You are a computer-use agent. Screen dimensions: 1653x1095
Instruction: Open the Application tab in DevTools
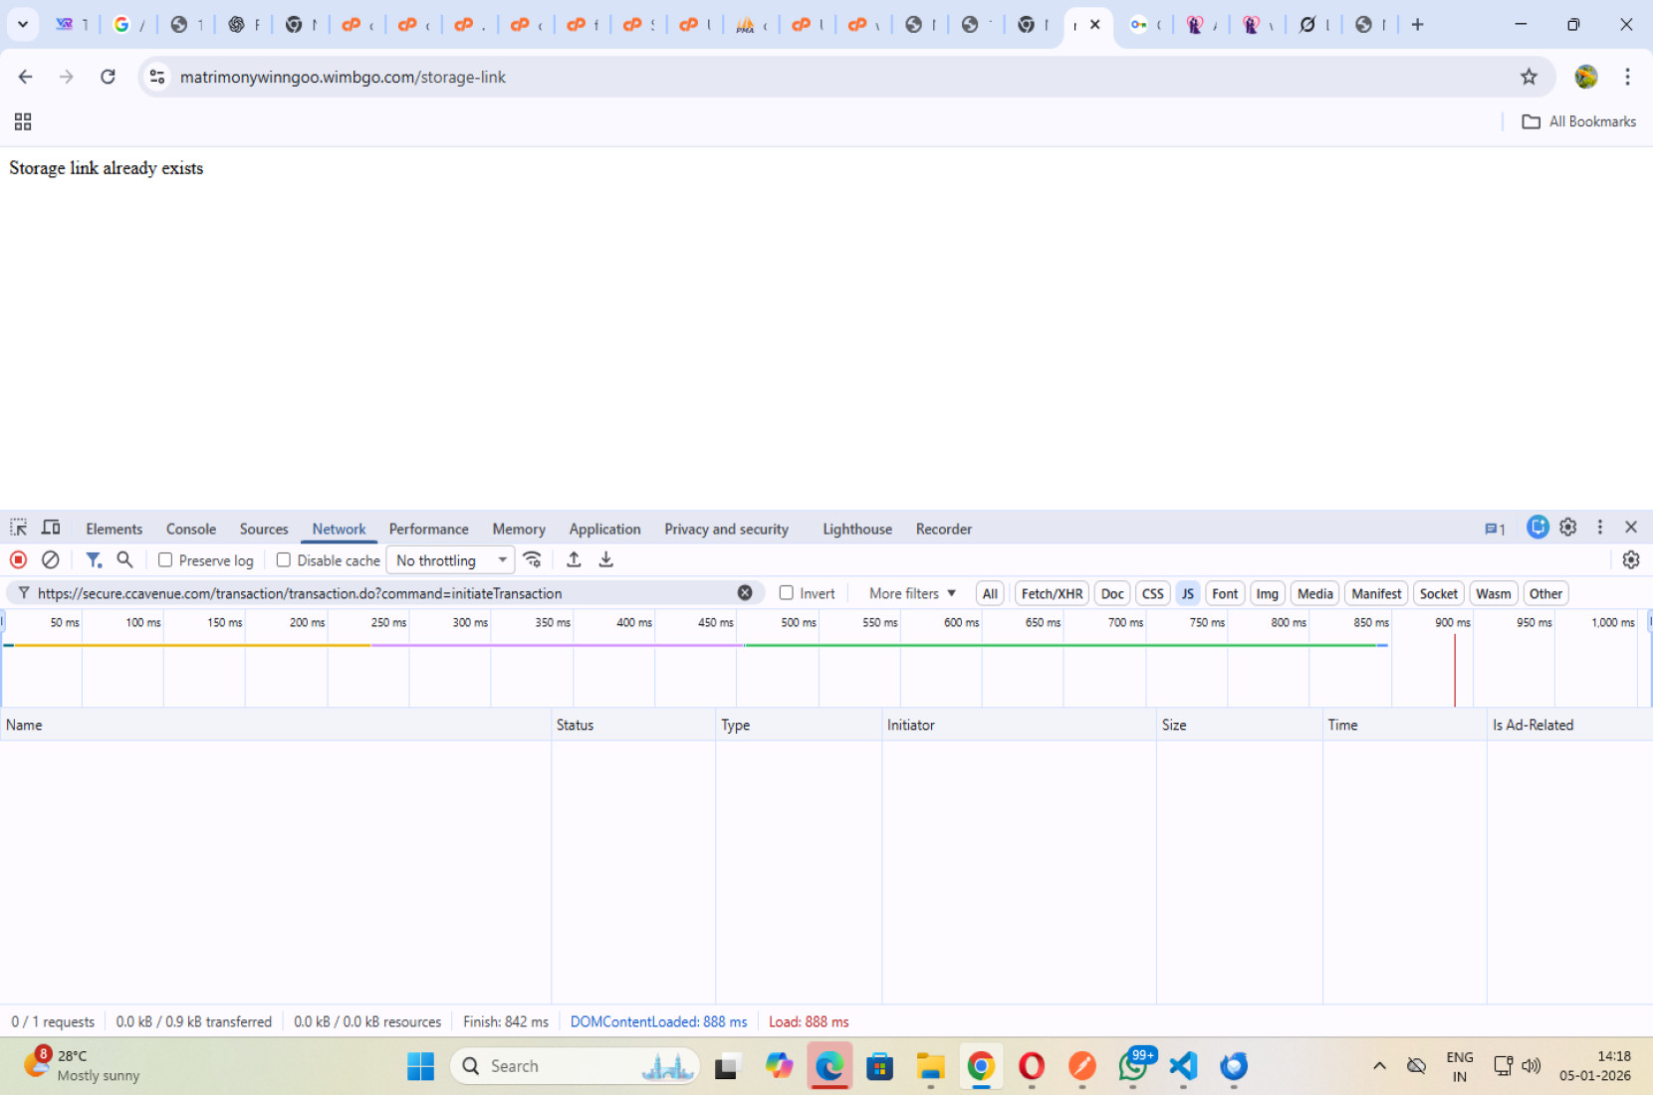tap(604, 530)
